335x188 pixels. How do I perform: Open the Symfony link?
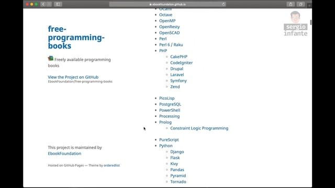tap(178, 81)
